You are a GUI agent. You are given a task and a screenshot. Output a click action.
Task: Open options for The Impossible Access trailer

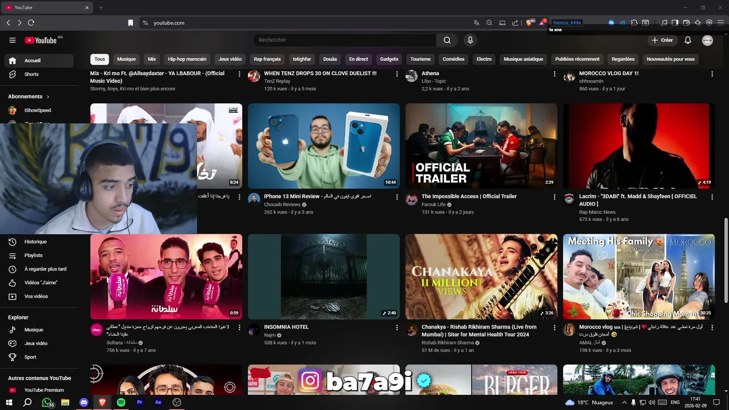point(554,196)
